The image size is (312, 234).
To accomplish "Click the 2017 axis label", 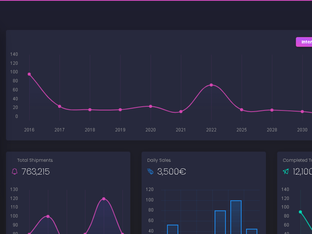I will point(59,130).
